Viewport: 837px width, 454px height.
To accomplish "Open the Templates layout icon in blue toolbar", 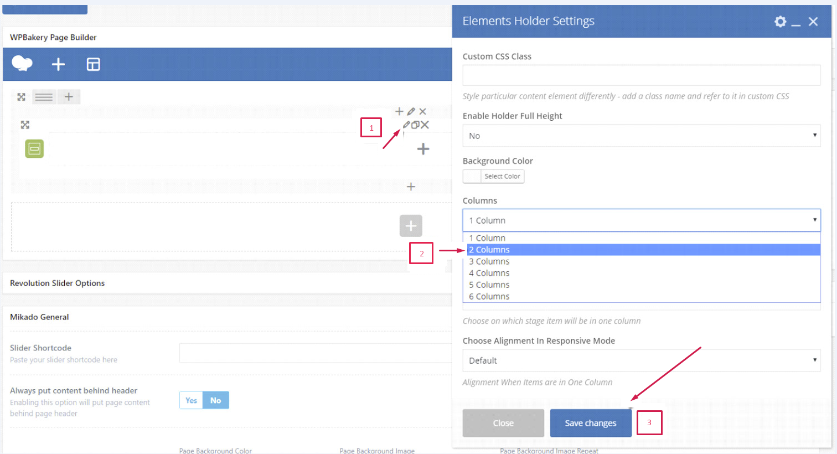I will tap(93, 64).
